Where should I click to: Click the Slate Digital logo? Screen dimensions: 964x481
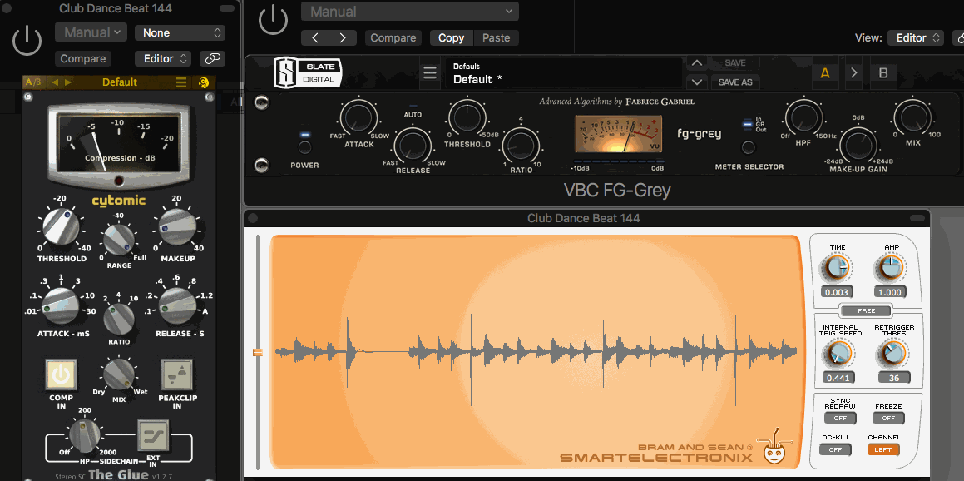306,72
